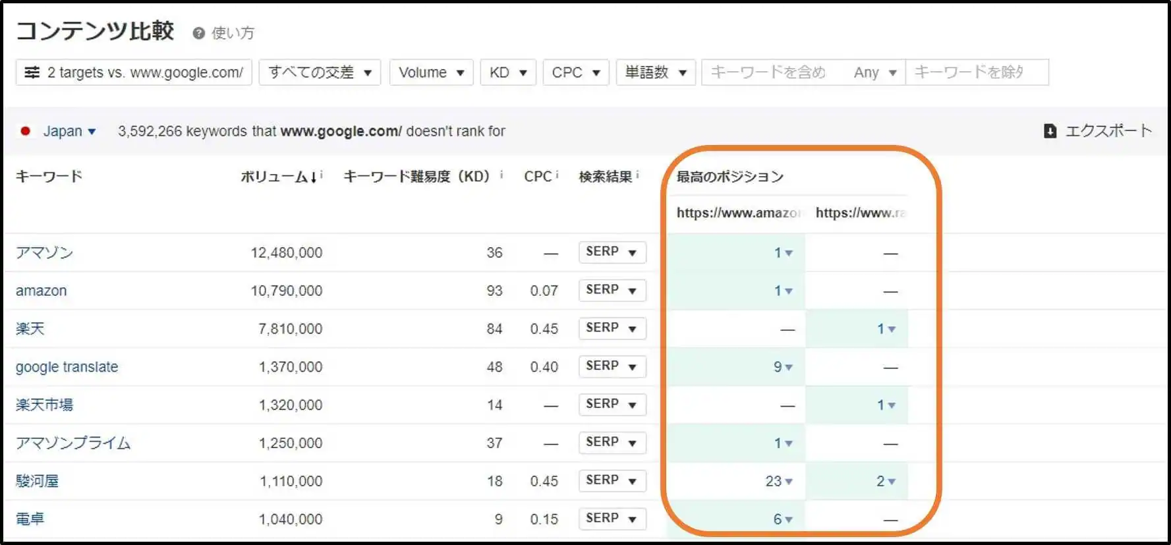Open the 単語数 filter dropdown
The image size is (1171, 545).
pos(656,72)
